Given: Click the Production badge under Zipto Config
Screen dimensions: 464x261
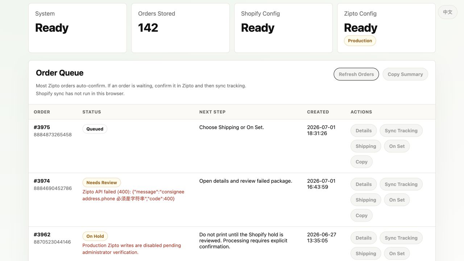Looking at the screenshot, I should pos(360,41).
